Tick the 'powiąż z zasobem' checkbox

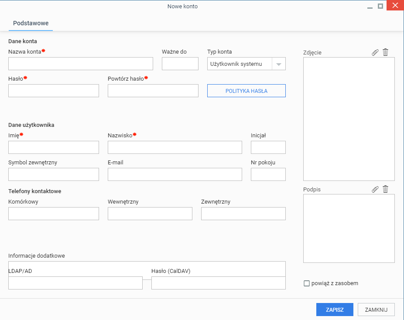pyautogui.click(x=307, y=283)
